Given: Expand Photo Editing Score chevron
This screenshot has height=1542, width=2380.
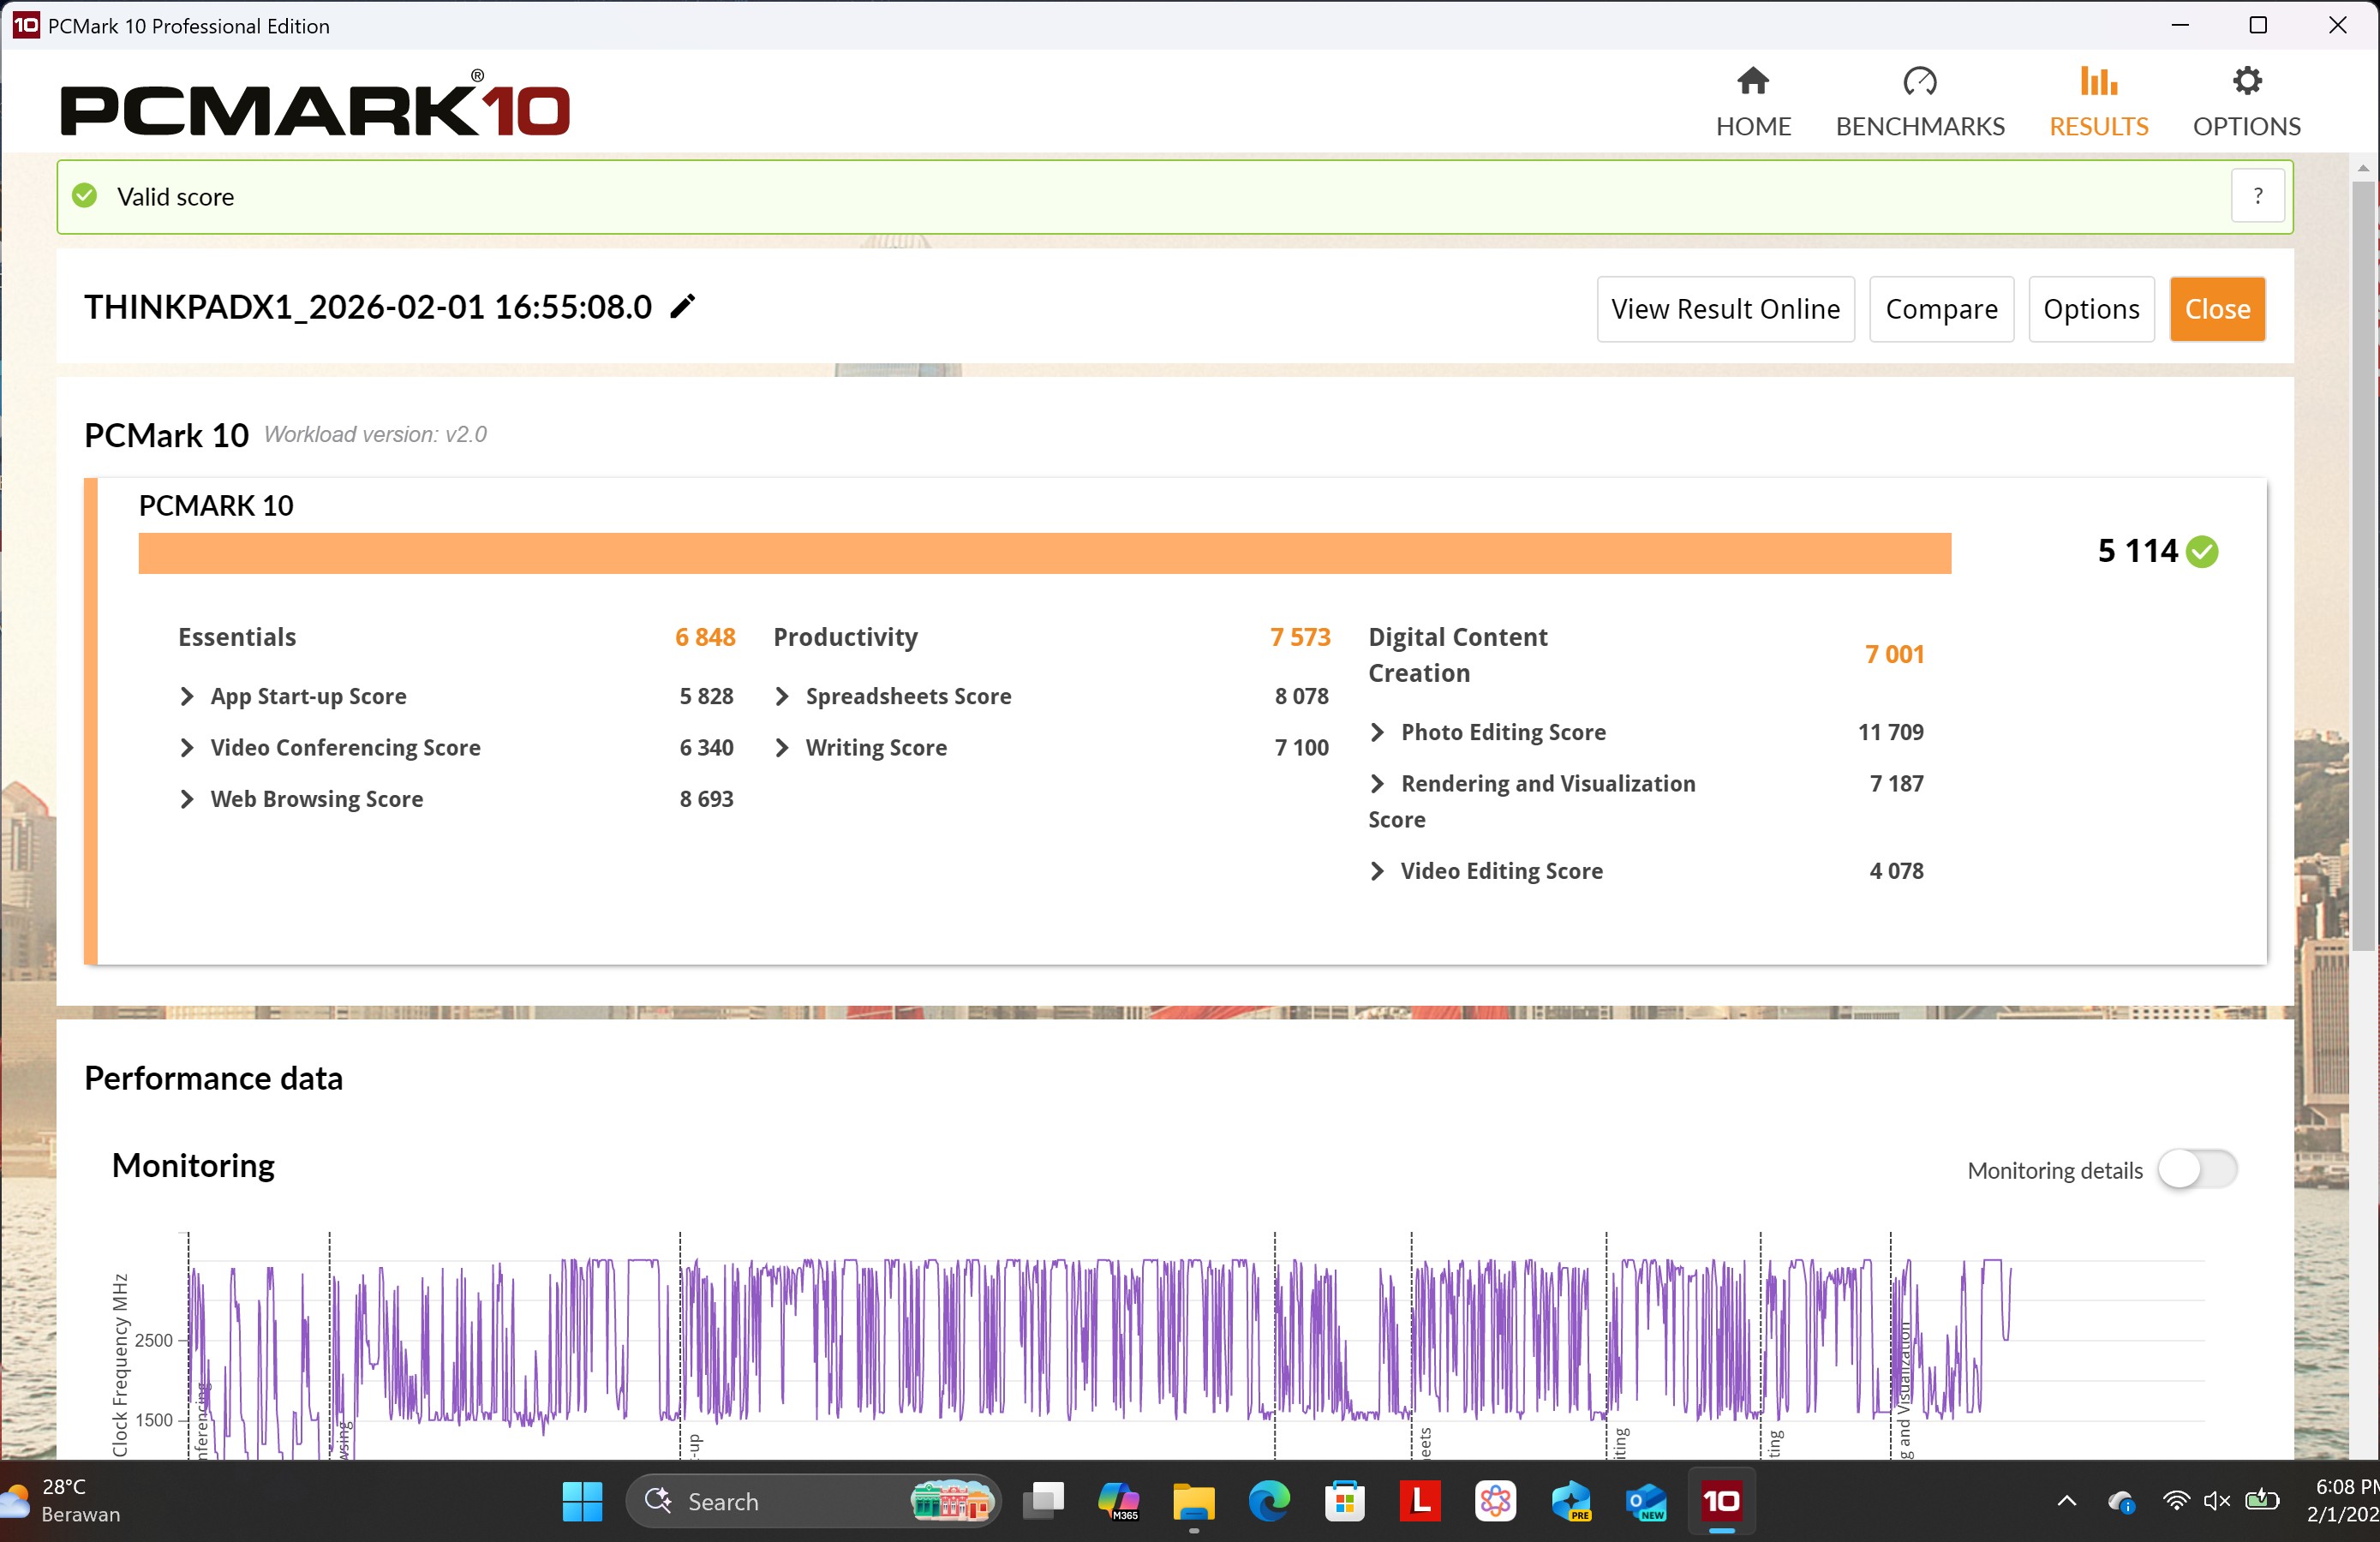Looking at the screenshot, I should 1377,732.
